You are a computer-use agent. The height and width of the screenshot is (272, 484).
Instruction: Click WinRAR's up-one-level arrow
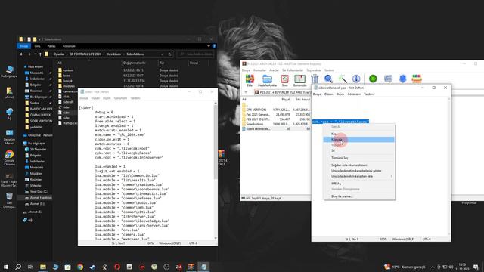(246, 92)
